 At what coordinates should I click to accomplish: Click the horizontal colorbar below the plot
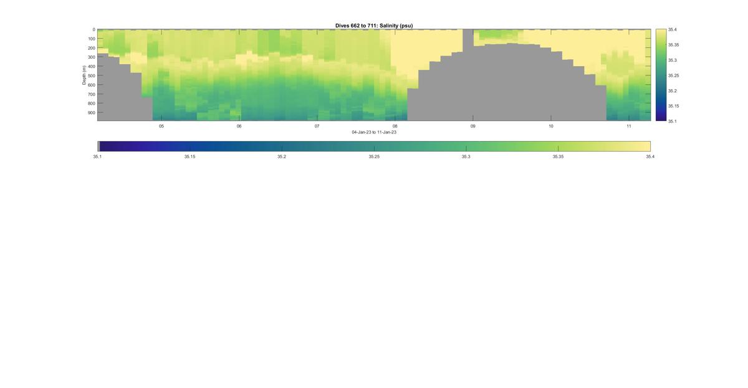click(374, 146)
